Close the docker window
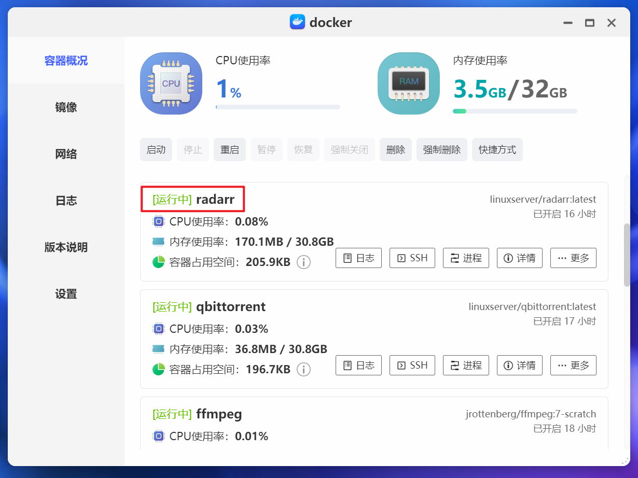The width and height of the screenshot is (638, 478). (612, 23)
